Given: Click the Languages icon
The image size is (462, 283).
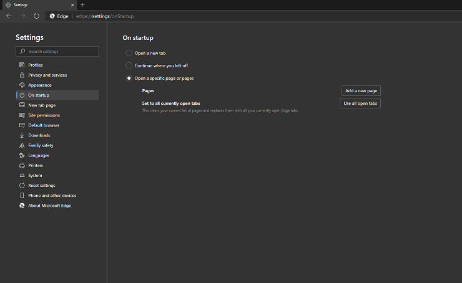Looking at the screenshot, I should pyautogui.click(x=22, y=155).
